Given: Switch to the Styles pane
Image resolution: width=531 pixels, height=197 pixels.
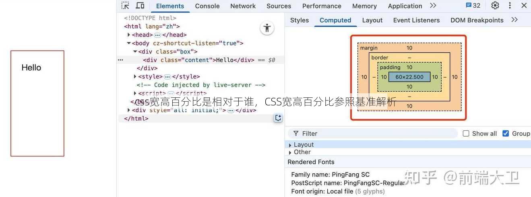Looking at the screenshot, I should coord(300,20).
